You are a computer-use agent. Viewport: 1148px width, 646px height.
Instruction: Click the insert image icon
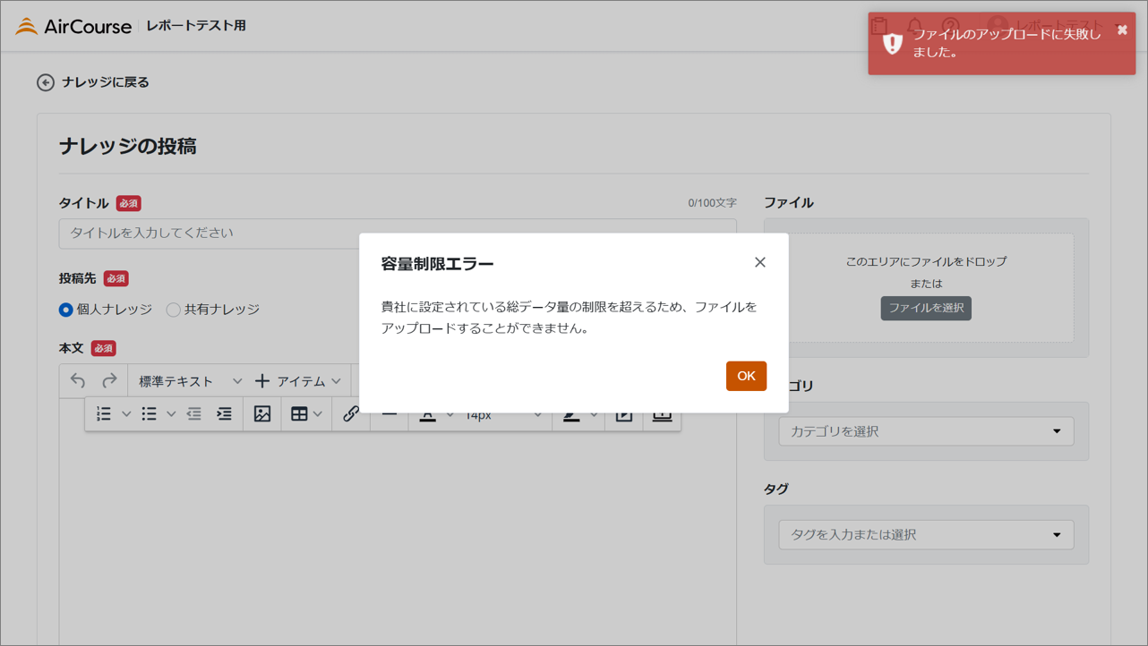262,414
